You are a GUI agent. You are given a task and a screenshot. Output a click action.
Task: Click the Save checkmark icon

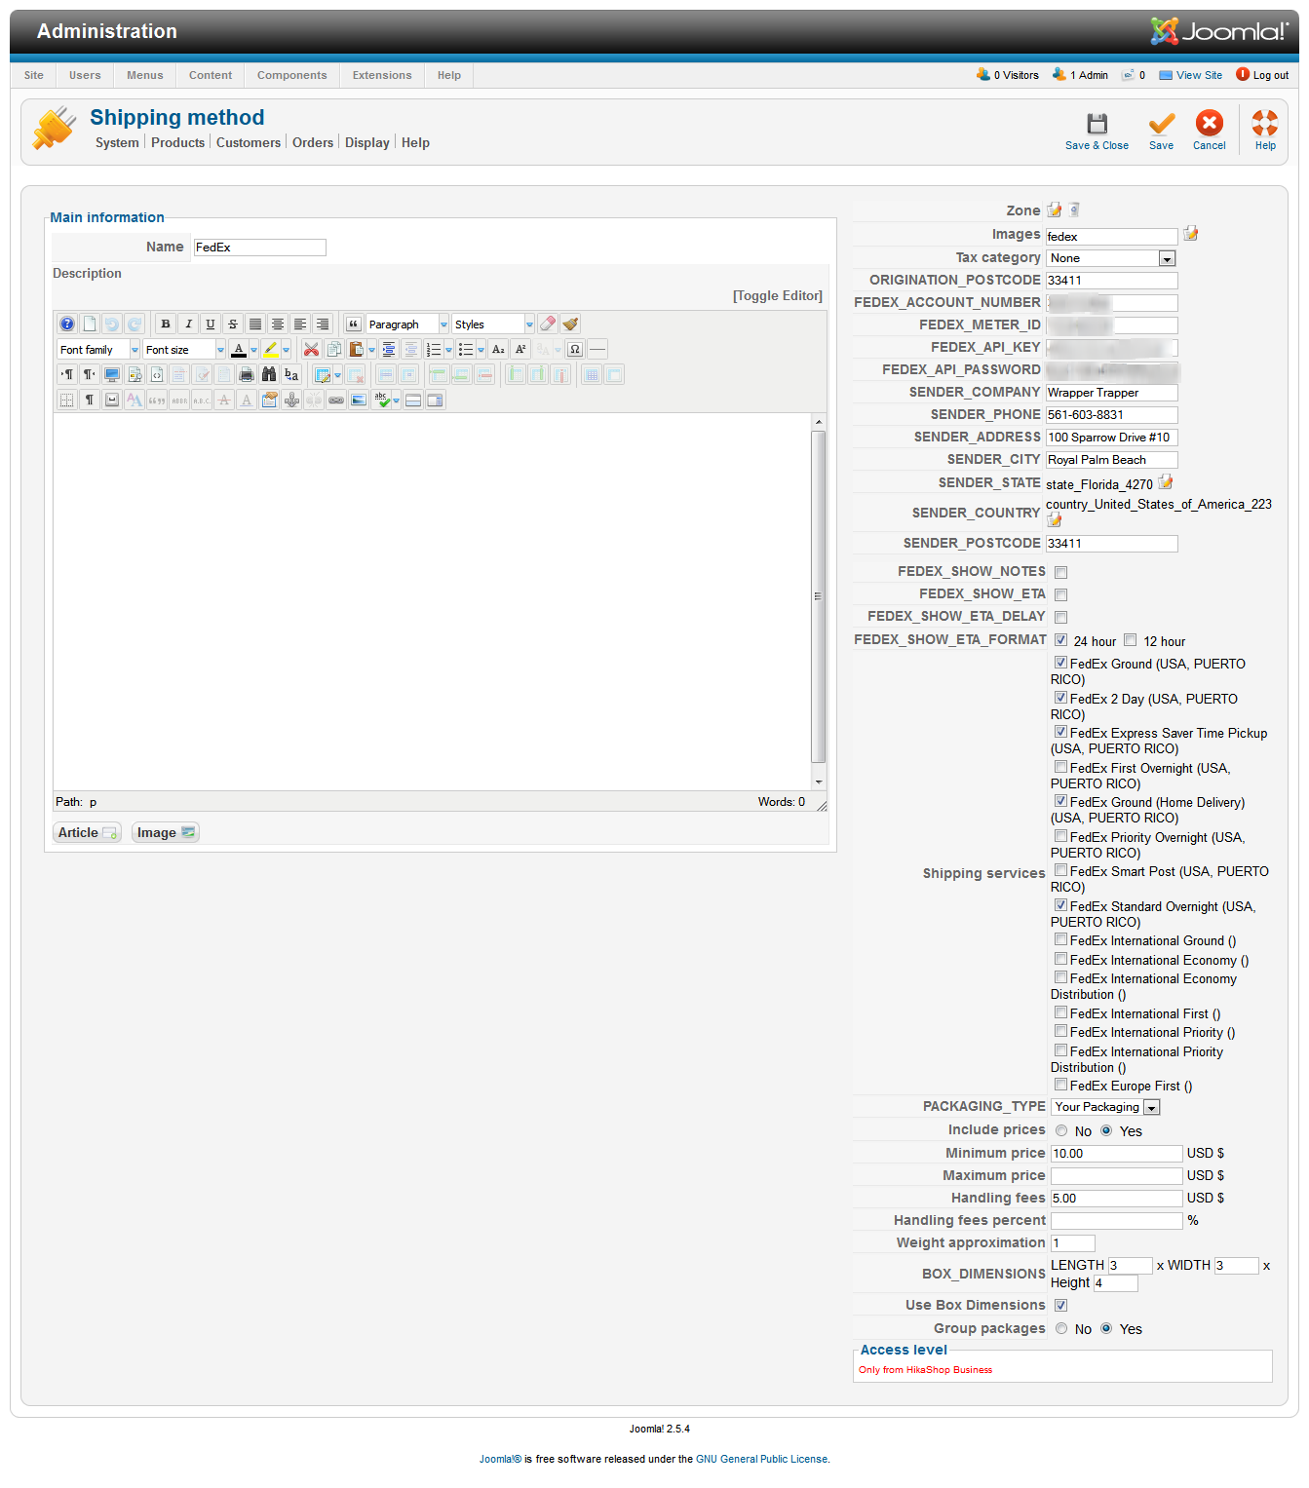pos(1161,124)
